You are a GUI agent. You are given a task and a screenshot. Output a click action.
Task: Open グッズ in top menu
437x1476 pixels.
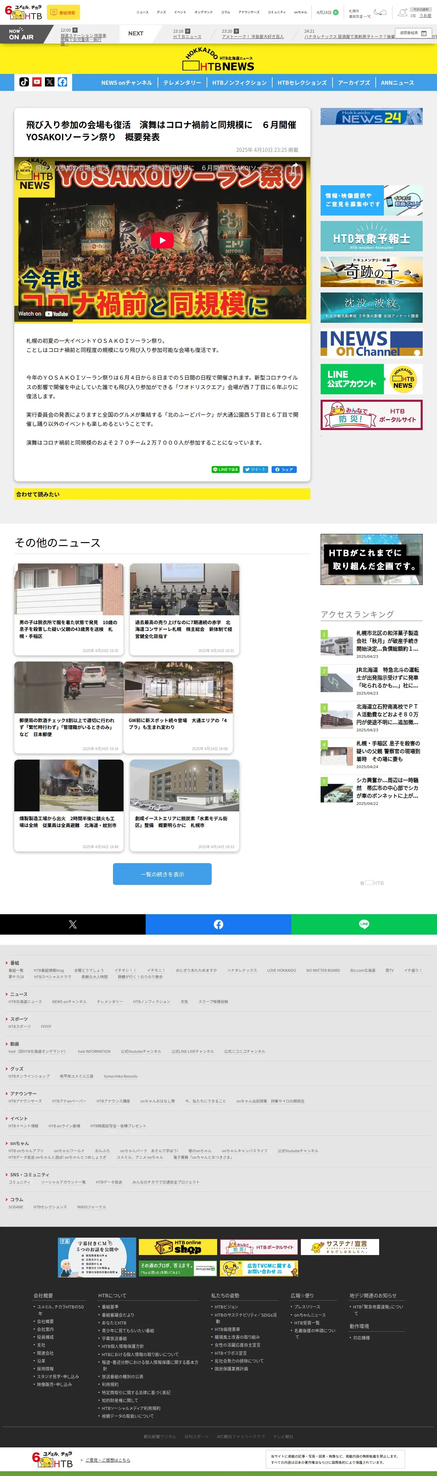click(x=162, y=12)
